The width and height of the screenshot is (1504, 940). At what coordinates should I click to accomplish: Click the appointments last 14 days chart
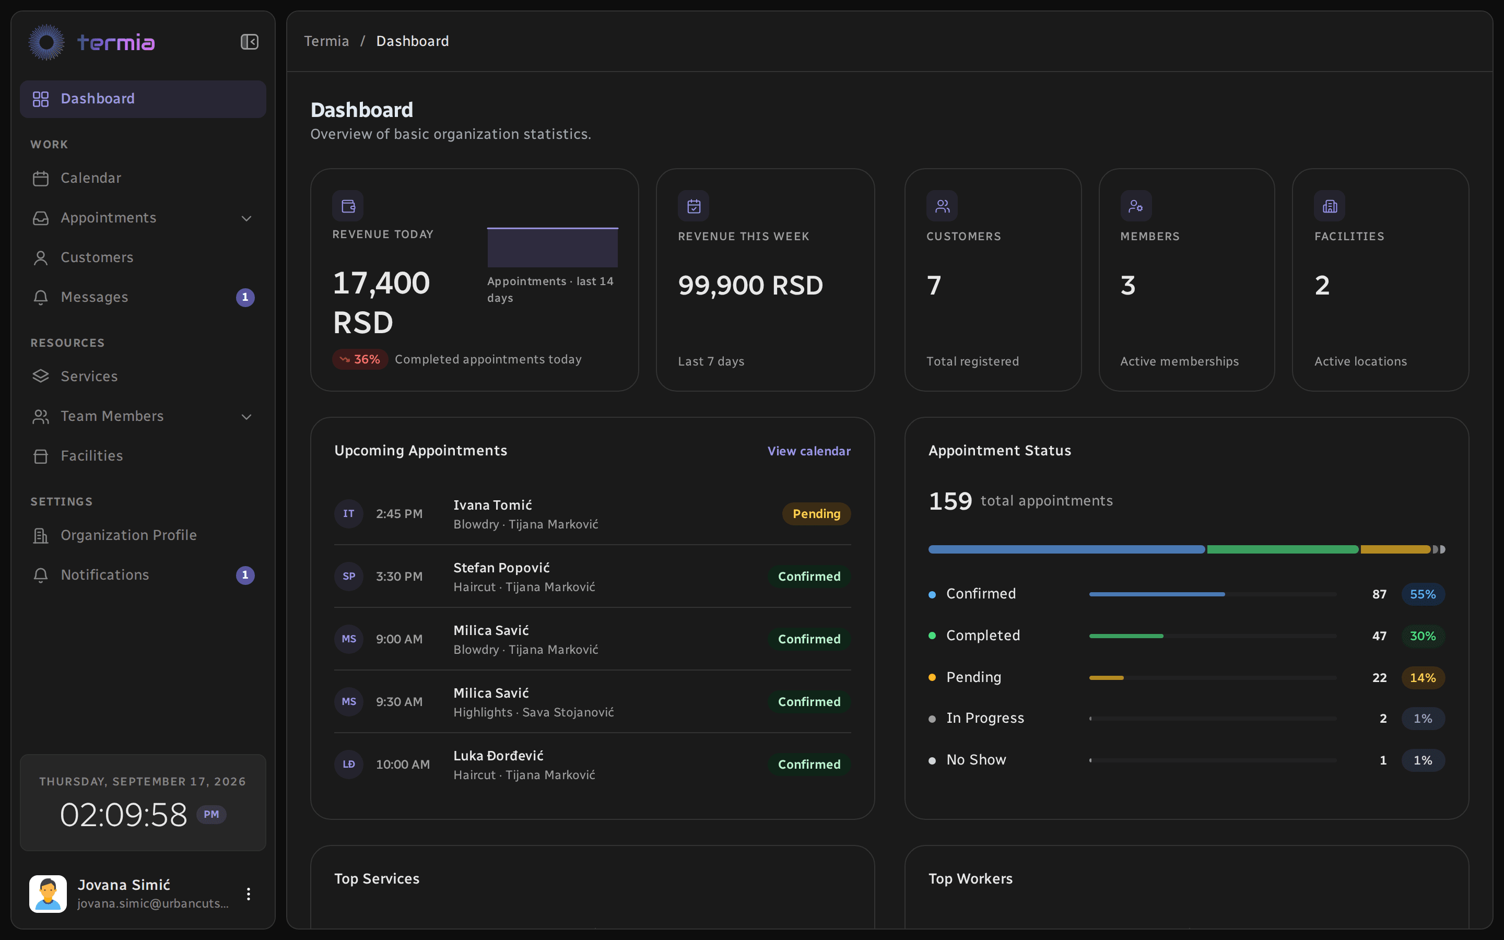pyautogui.click(x=553, y=248)
